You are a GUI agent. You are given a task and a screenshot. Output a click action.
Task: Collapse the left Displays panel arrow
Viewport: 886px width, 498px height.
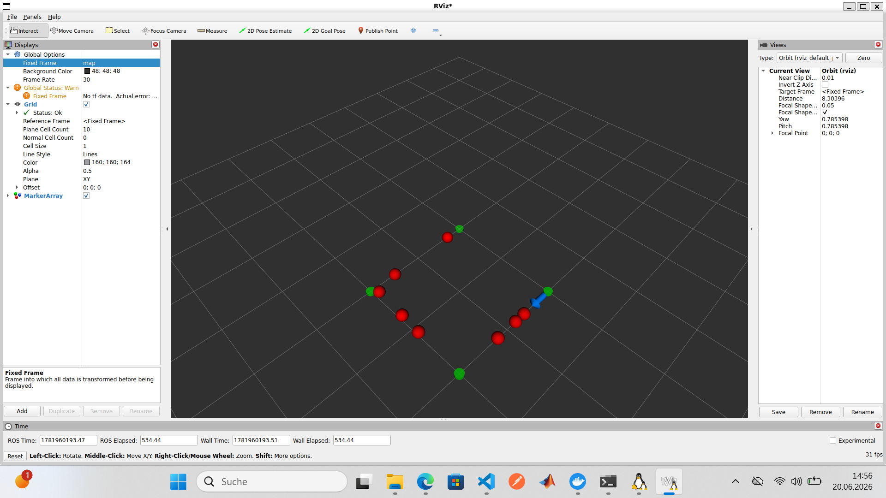[167, 229]
